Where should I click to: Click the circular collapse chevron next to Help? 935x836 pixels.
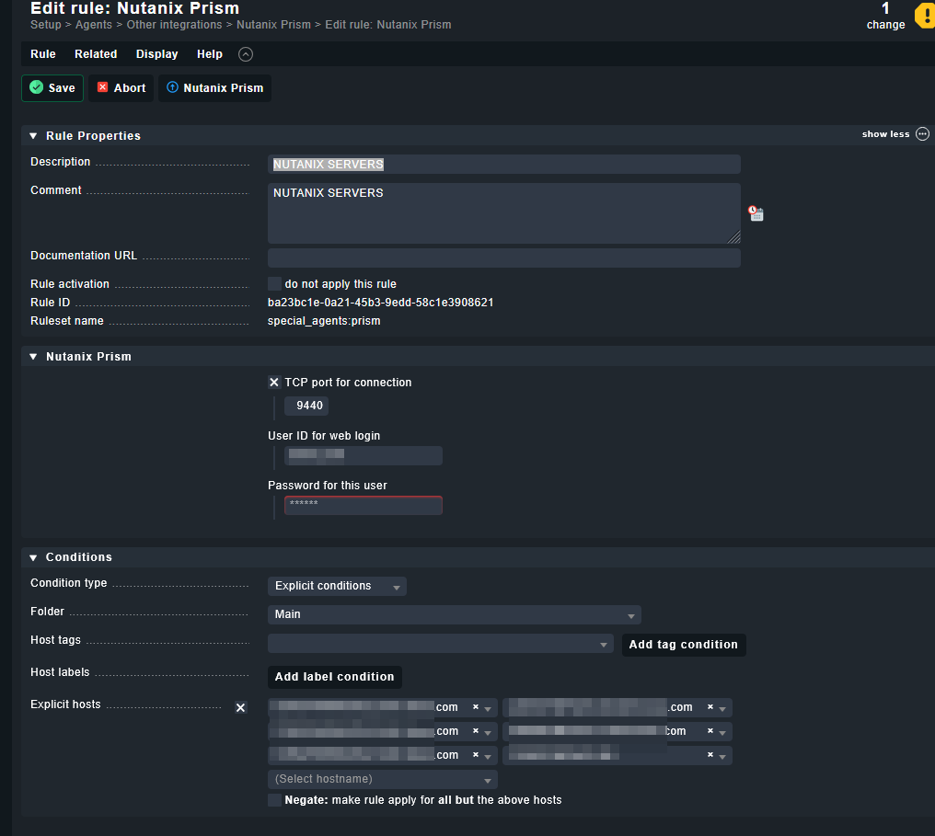(245, 53)
